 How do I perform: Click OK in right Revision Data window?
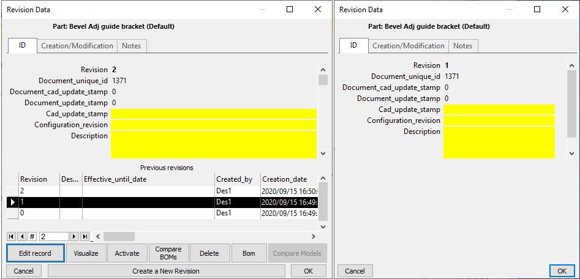pos(562,271)
